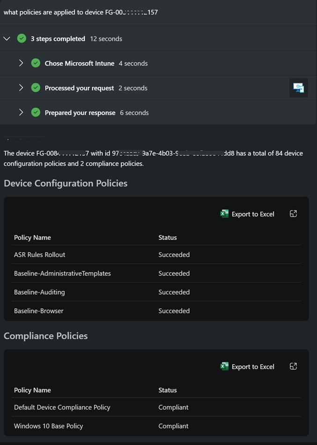Screen dimensions: 317x445
Task: Open Compliance Policies table in new window
Action: coord(293,366)
